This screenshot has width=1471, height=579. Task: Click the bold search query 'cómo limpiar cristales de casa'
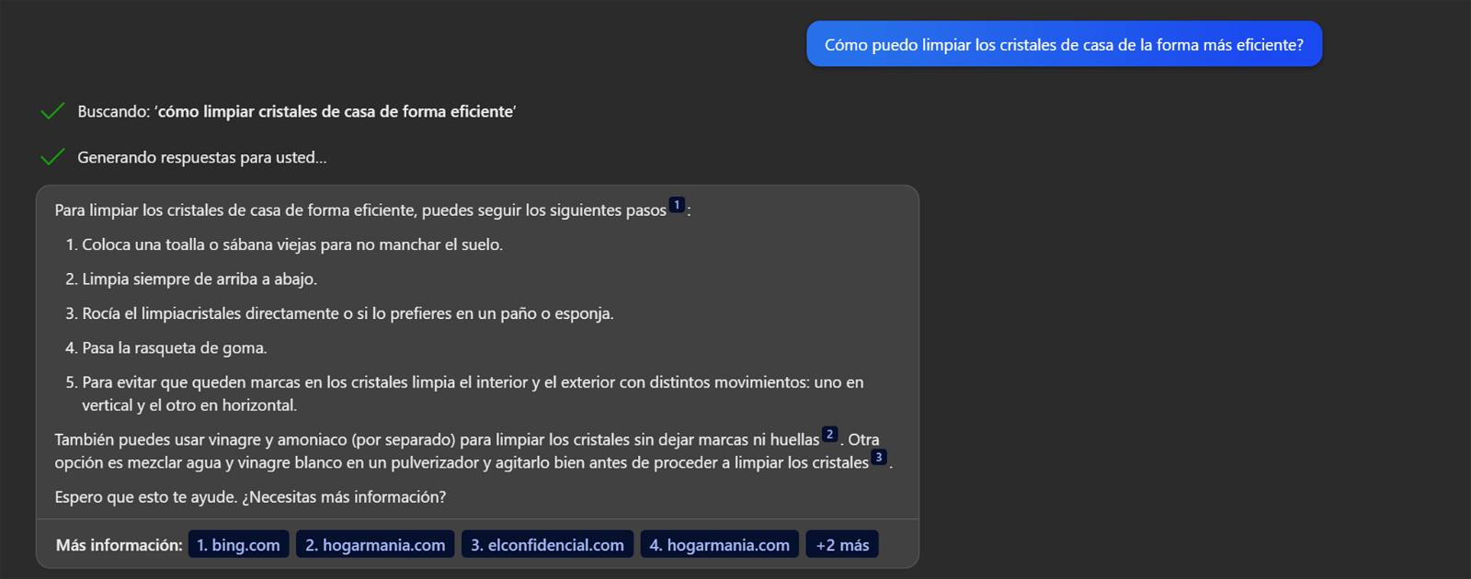coord(336,111)
